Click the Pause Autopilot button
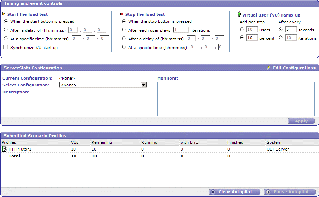This screenshot has width=319, height=197. tap(290, 192)
